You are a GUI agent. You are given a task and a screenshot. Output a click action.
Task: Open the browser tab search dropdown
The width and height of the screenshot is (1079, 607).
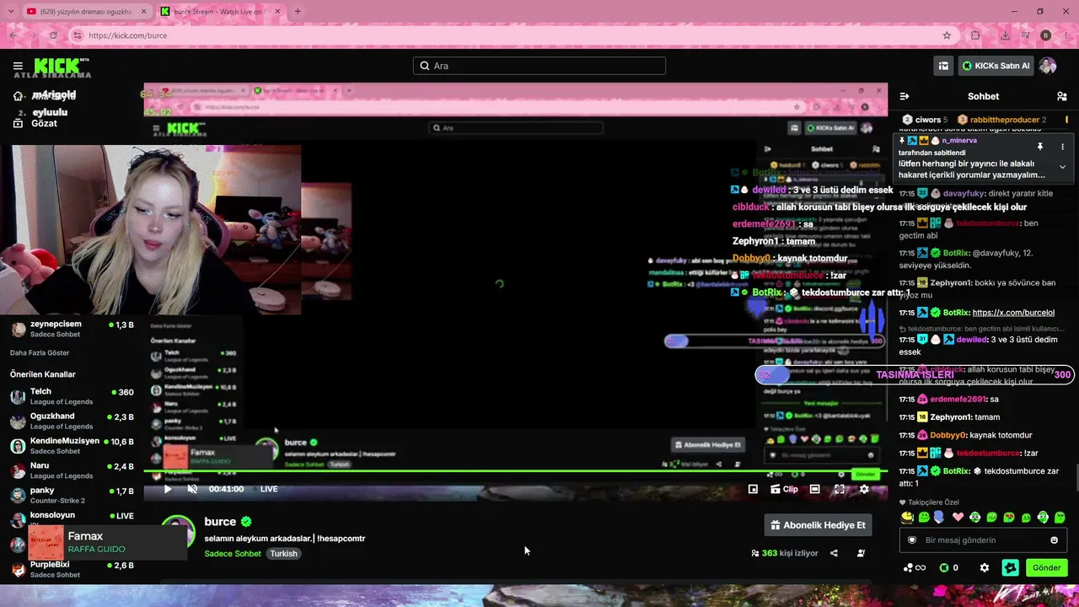coord(10,12)
